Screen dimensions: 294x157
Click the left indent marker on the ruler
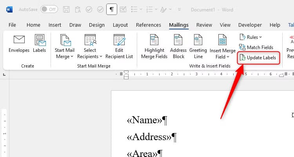126,75
